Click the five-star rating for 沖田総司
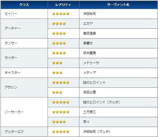158x137 pixels. [x=61, y=14]
